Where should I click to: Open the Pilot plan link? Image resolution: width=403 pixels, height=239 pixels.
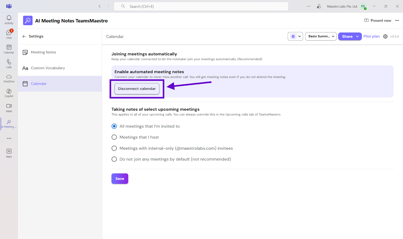(x=372, y=36)
